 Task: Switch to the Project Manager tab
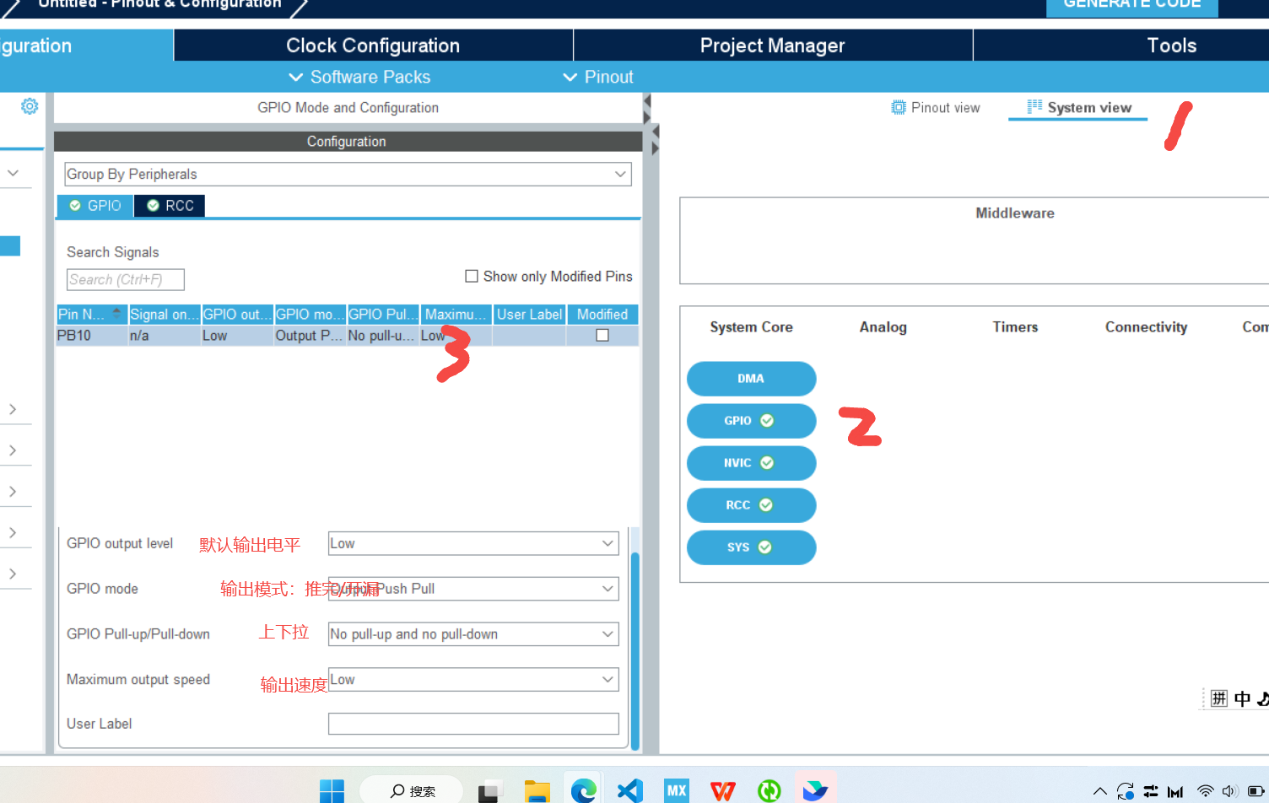tap(772, 46)
